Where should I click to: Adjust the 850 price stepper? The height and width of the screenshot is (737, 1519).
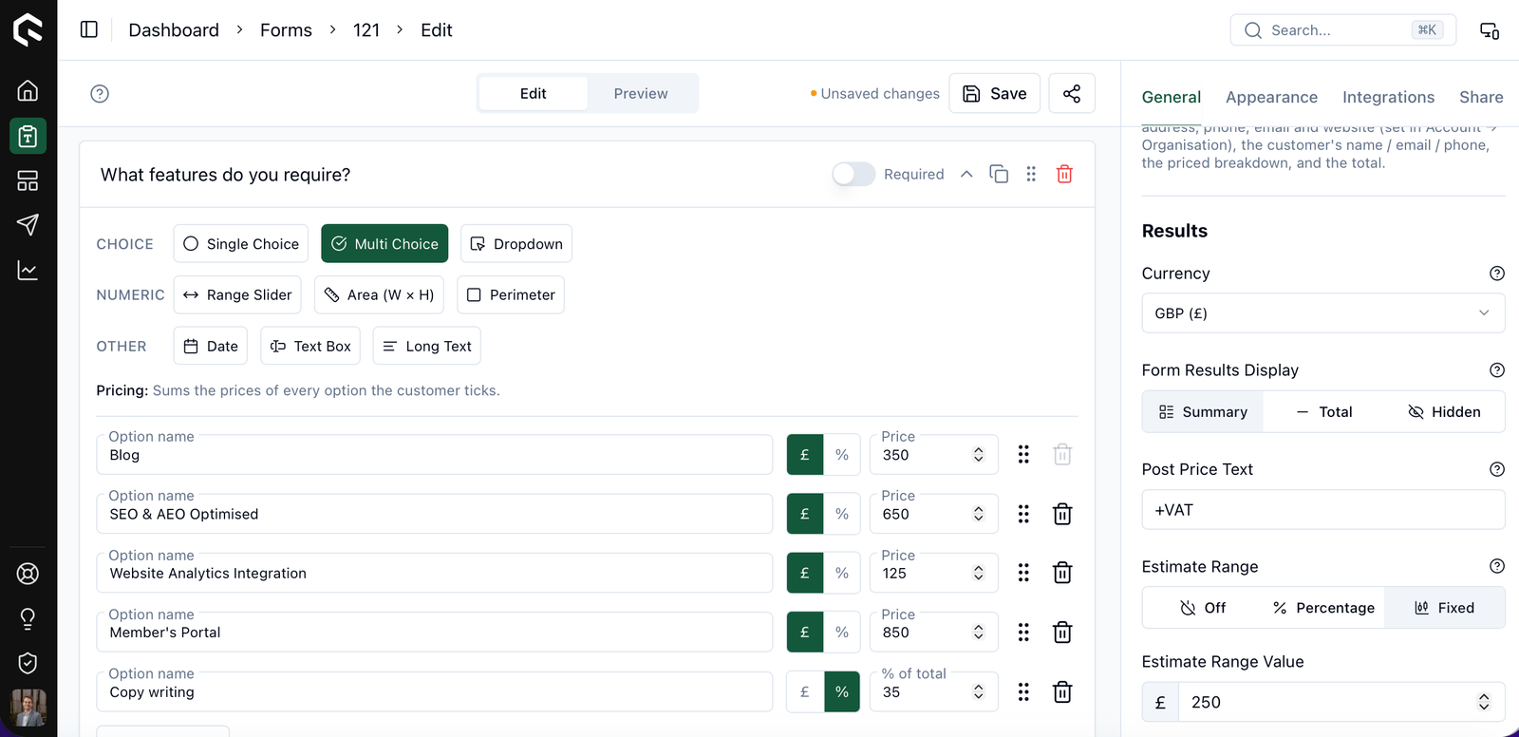[979, 633]
